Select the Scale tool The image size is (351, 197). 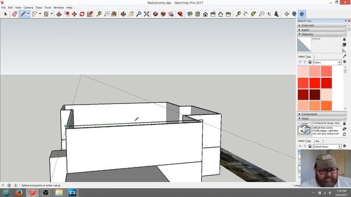pos(90,14)
